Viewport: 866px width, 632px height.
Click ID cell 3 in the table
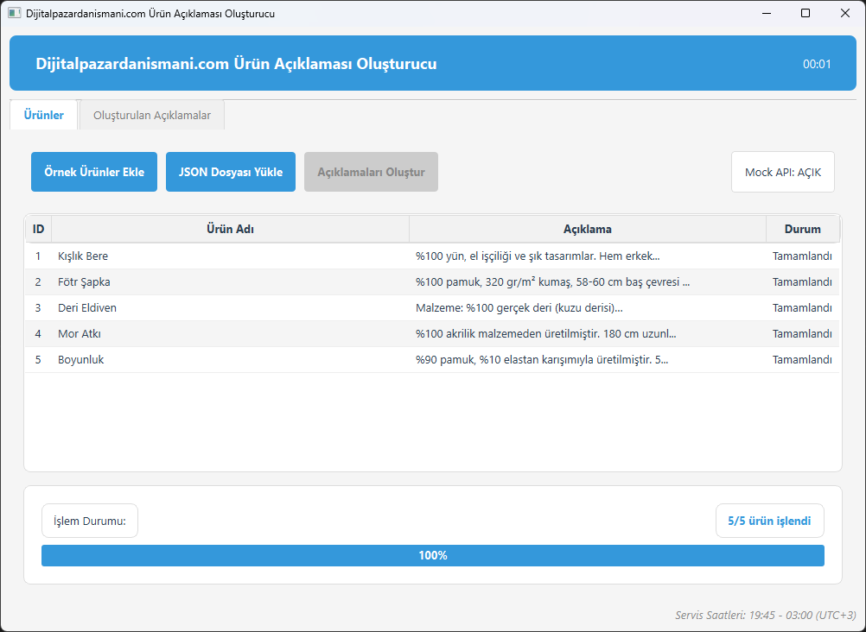[38, 308]
